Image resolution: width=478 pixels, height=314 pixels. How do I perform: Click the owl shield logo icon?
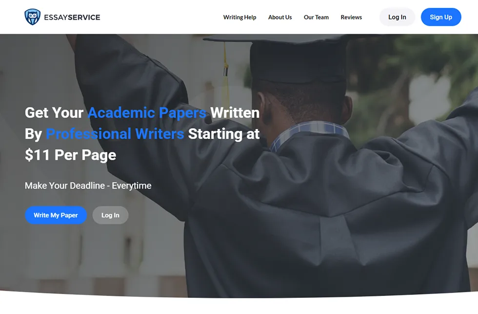click(x=32, y=17)
